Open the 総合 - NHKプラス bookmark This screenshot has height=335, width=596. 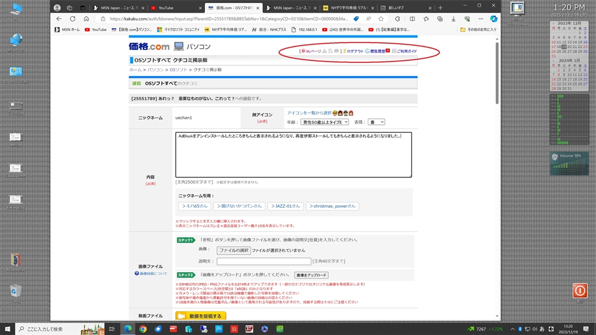[x=269, y=29]
